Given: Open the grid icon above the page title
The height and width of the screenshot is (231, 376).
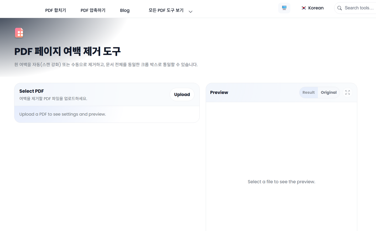Looking at the screenshot, I should coord(19,33).
